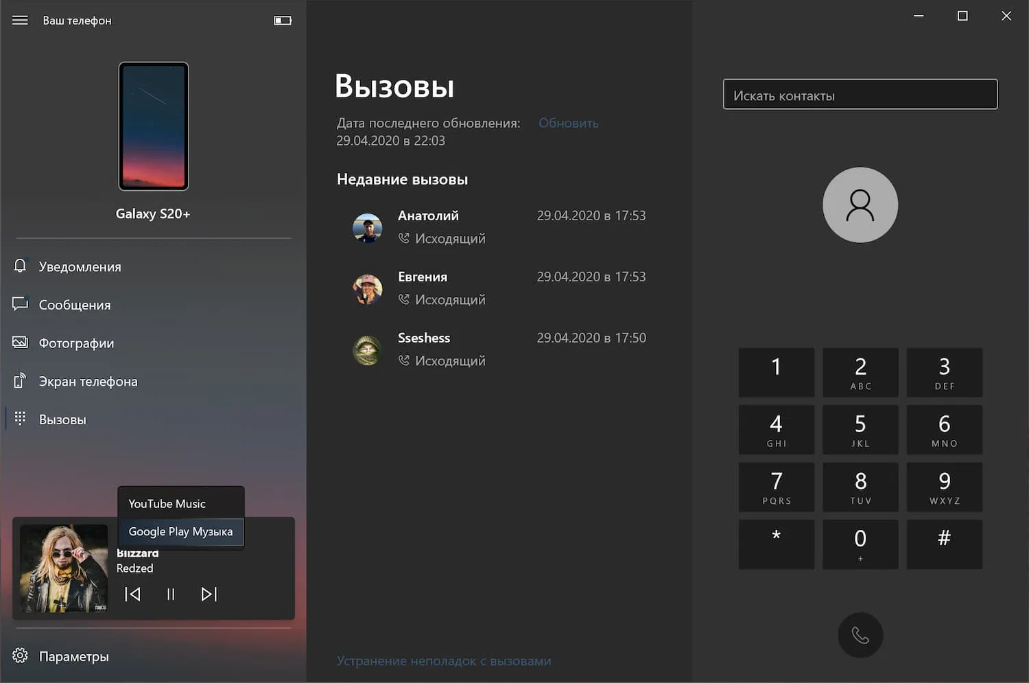Close the Ваш телефон window

click(x=1006, y=16)
